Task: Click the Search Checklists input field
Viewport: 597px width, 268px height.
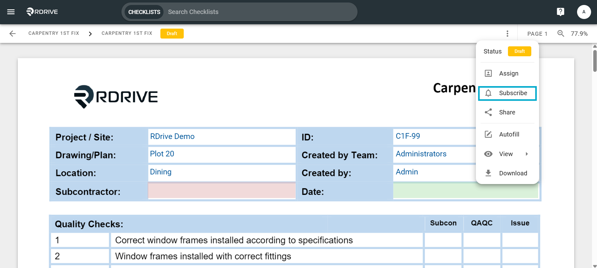Action: point(260,12)
